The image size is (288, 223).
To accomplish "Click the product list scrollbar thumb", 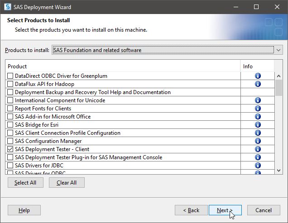I will coord(278,88).
